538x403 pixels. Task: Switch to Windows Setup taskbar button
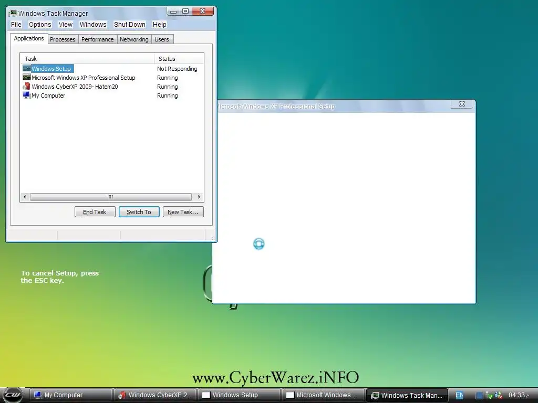[x=239, y=395]
